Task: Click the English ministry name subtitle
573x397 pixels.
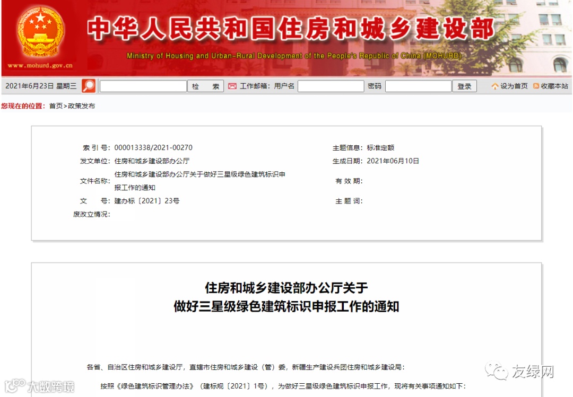Action: [294, 56]
